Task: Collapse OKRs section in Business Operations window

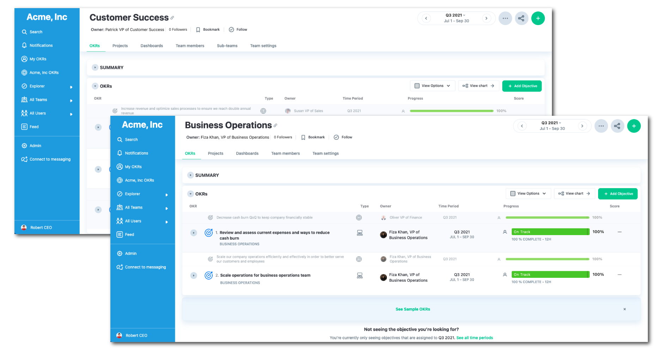Action: coord(190,194)
